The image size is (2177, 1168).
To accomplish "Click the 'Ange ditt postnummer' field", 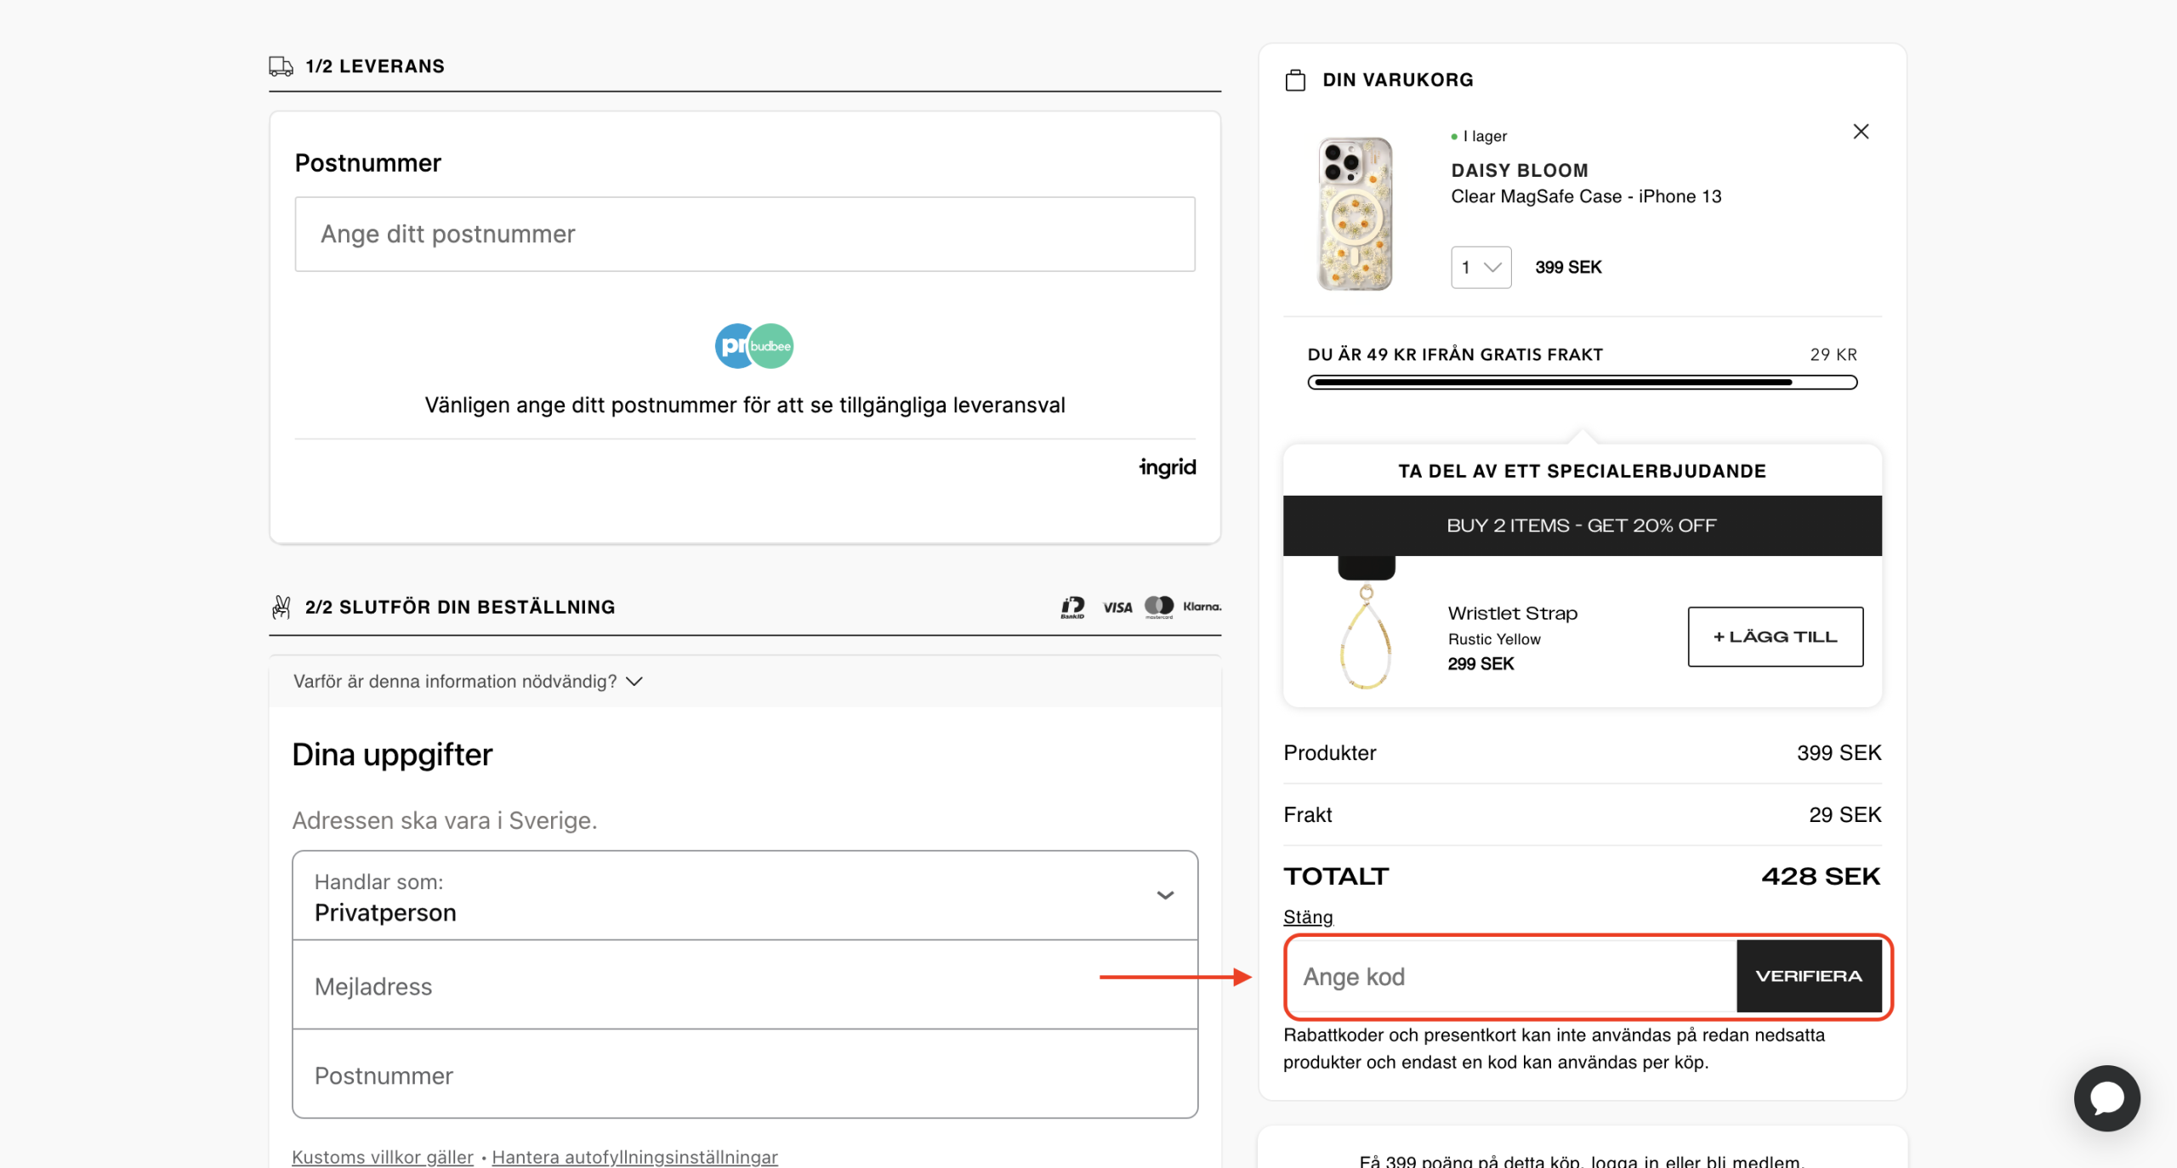I will (x=744, y=235).
